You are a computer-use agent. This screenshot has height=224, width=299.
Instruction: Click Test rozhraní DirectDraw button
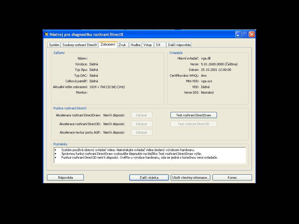(194, 115)
